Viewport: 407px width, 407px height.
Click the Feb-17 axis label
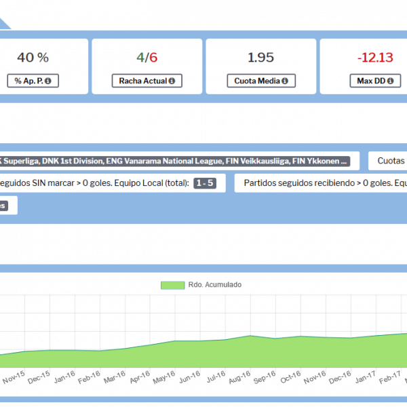pos(390,377)
